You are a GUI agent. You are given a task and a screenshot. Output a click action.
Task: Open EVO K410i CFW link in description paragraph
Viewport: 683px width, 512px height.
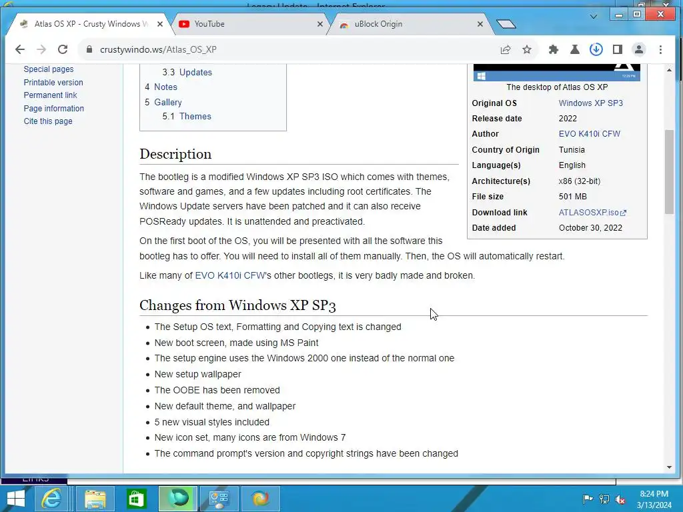click(229, 275)
